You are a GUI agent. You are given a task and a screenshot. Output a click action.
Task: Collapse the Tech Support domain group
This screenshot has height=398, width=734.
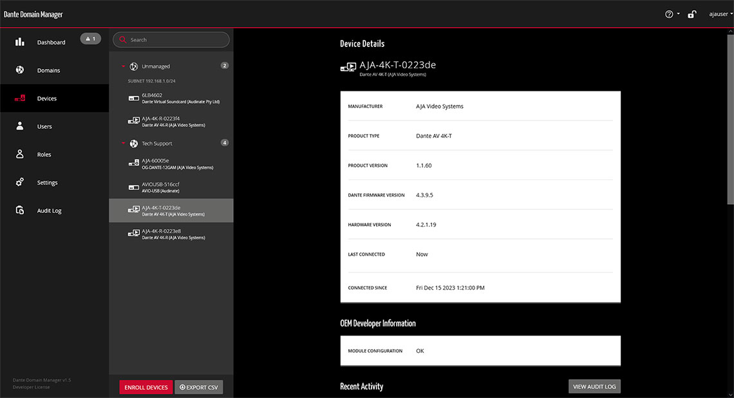pos(124,144)
